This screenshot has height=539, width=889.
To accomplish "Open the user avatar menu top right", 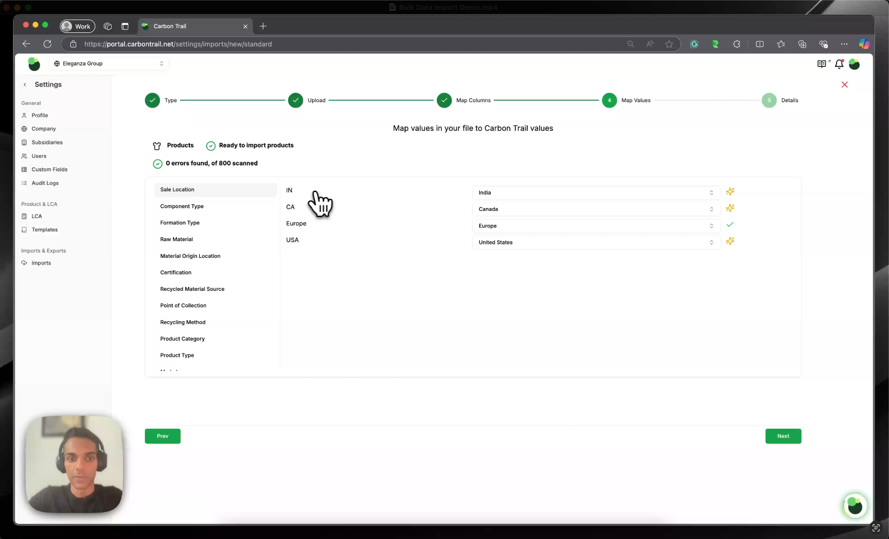I will coord(854,64).
